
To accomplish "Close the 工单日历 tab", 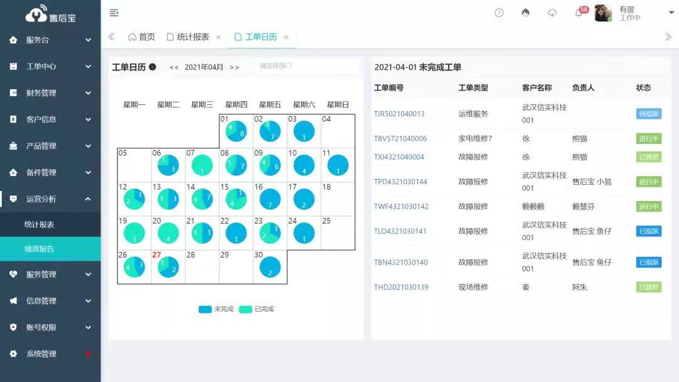I will [x=286, y=37].
